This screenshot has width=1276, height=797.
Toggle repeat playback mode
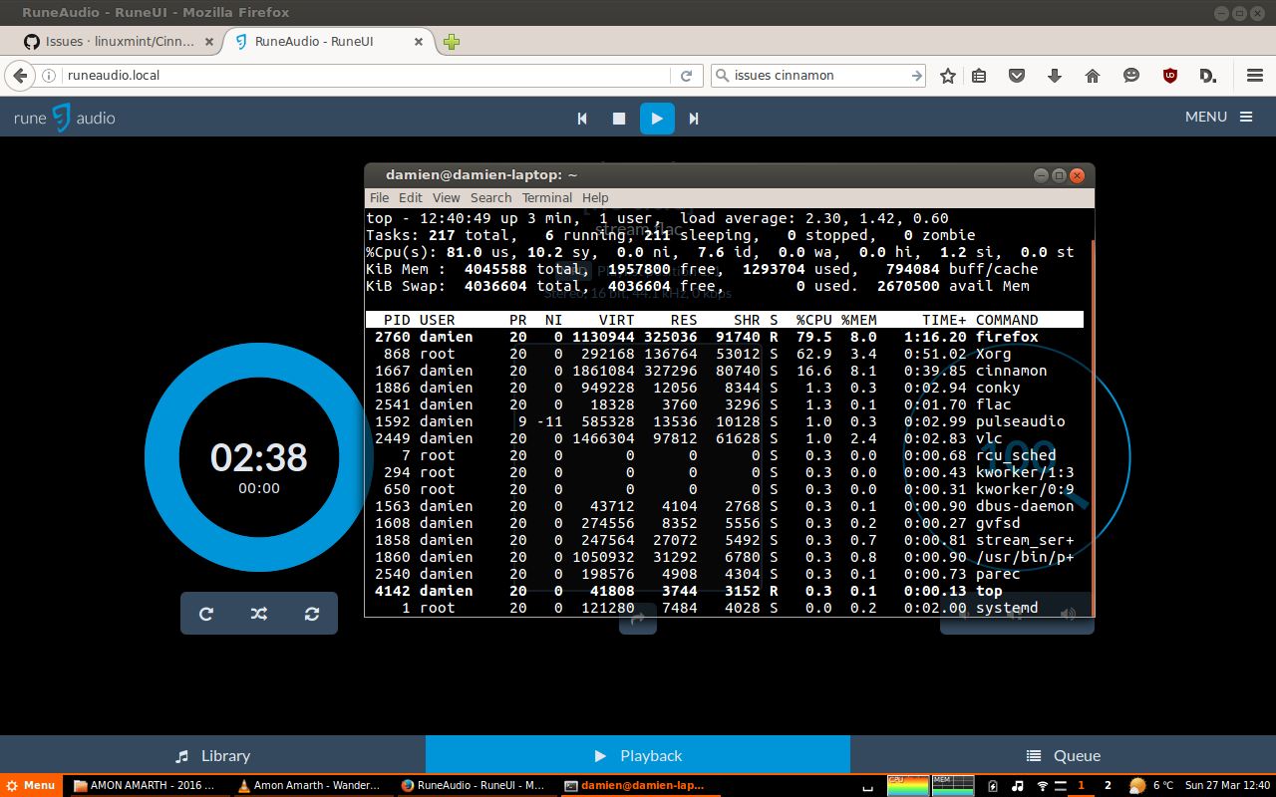point(206,614)
